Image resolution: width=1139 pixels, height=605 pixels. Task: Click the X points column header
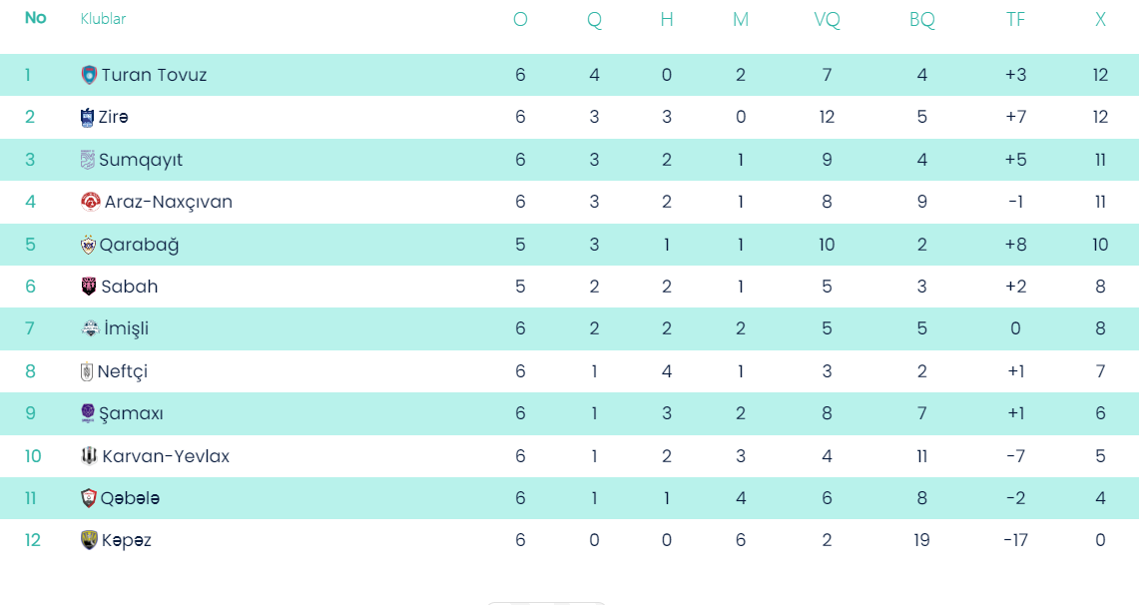click(x=1100, y=19)
